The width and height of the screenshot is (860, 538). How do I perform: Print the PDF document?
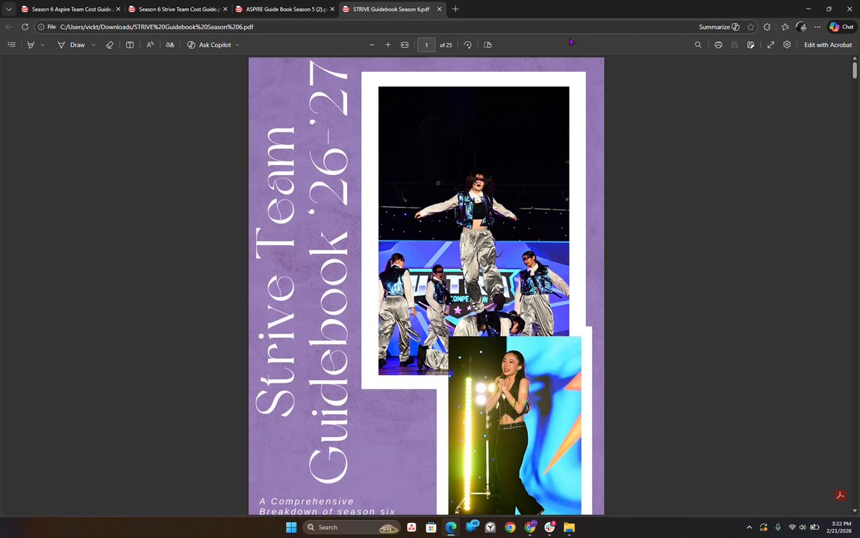718,45
